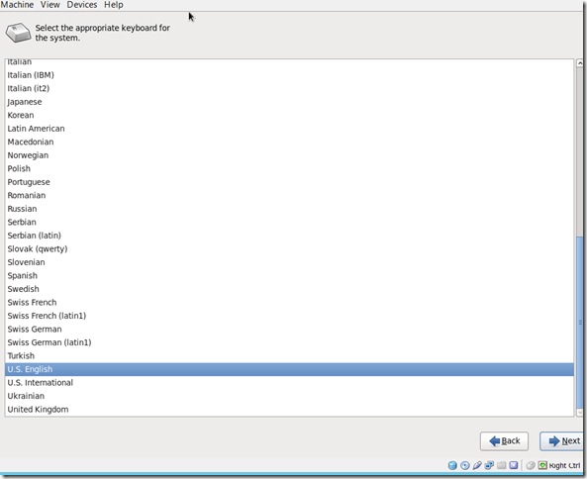Choose the Swiss German (latin1) layout
587x479 pixels.
[289, 342]
